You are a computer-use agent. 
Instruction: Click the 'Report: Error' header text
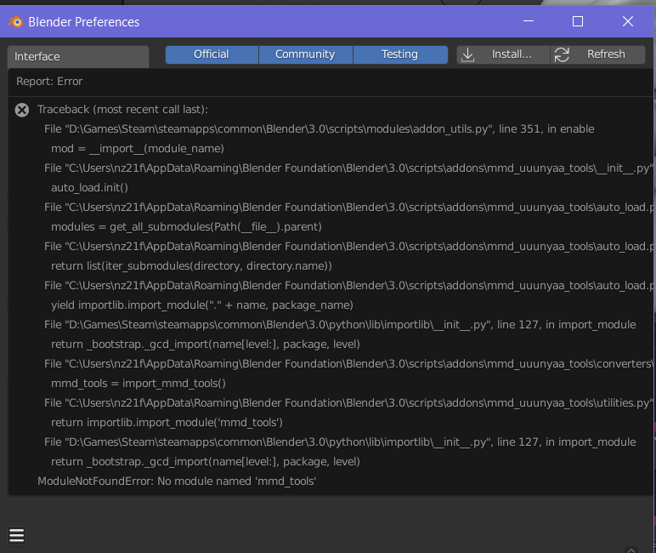49,82
